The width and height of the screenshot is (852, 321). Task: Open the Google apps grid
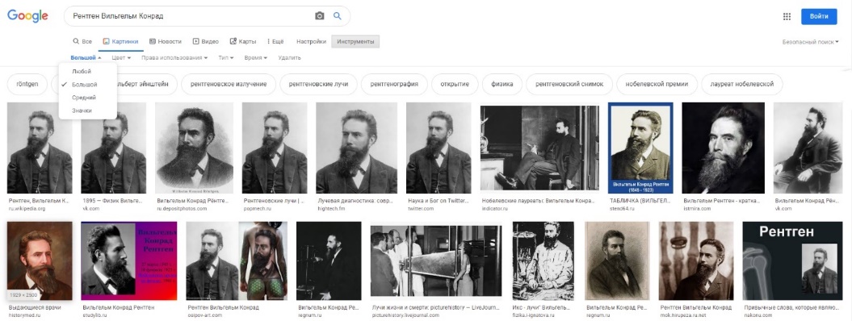(x=787, y=16)
